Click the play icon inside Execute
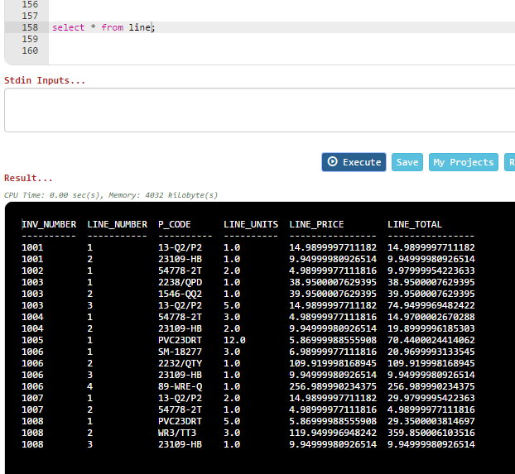 [332, 162]
